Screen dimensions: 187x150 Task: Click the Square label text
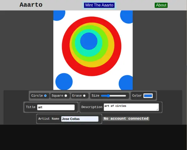coord(57,96)
